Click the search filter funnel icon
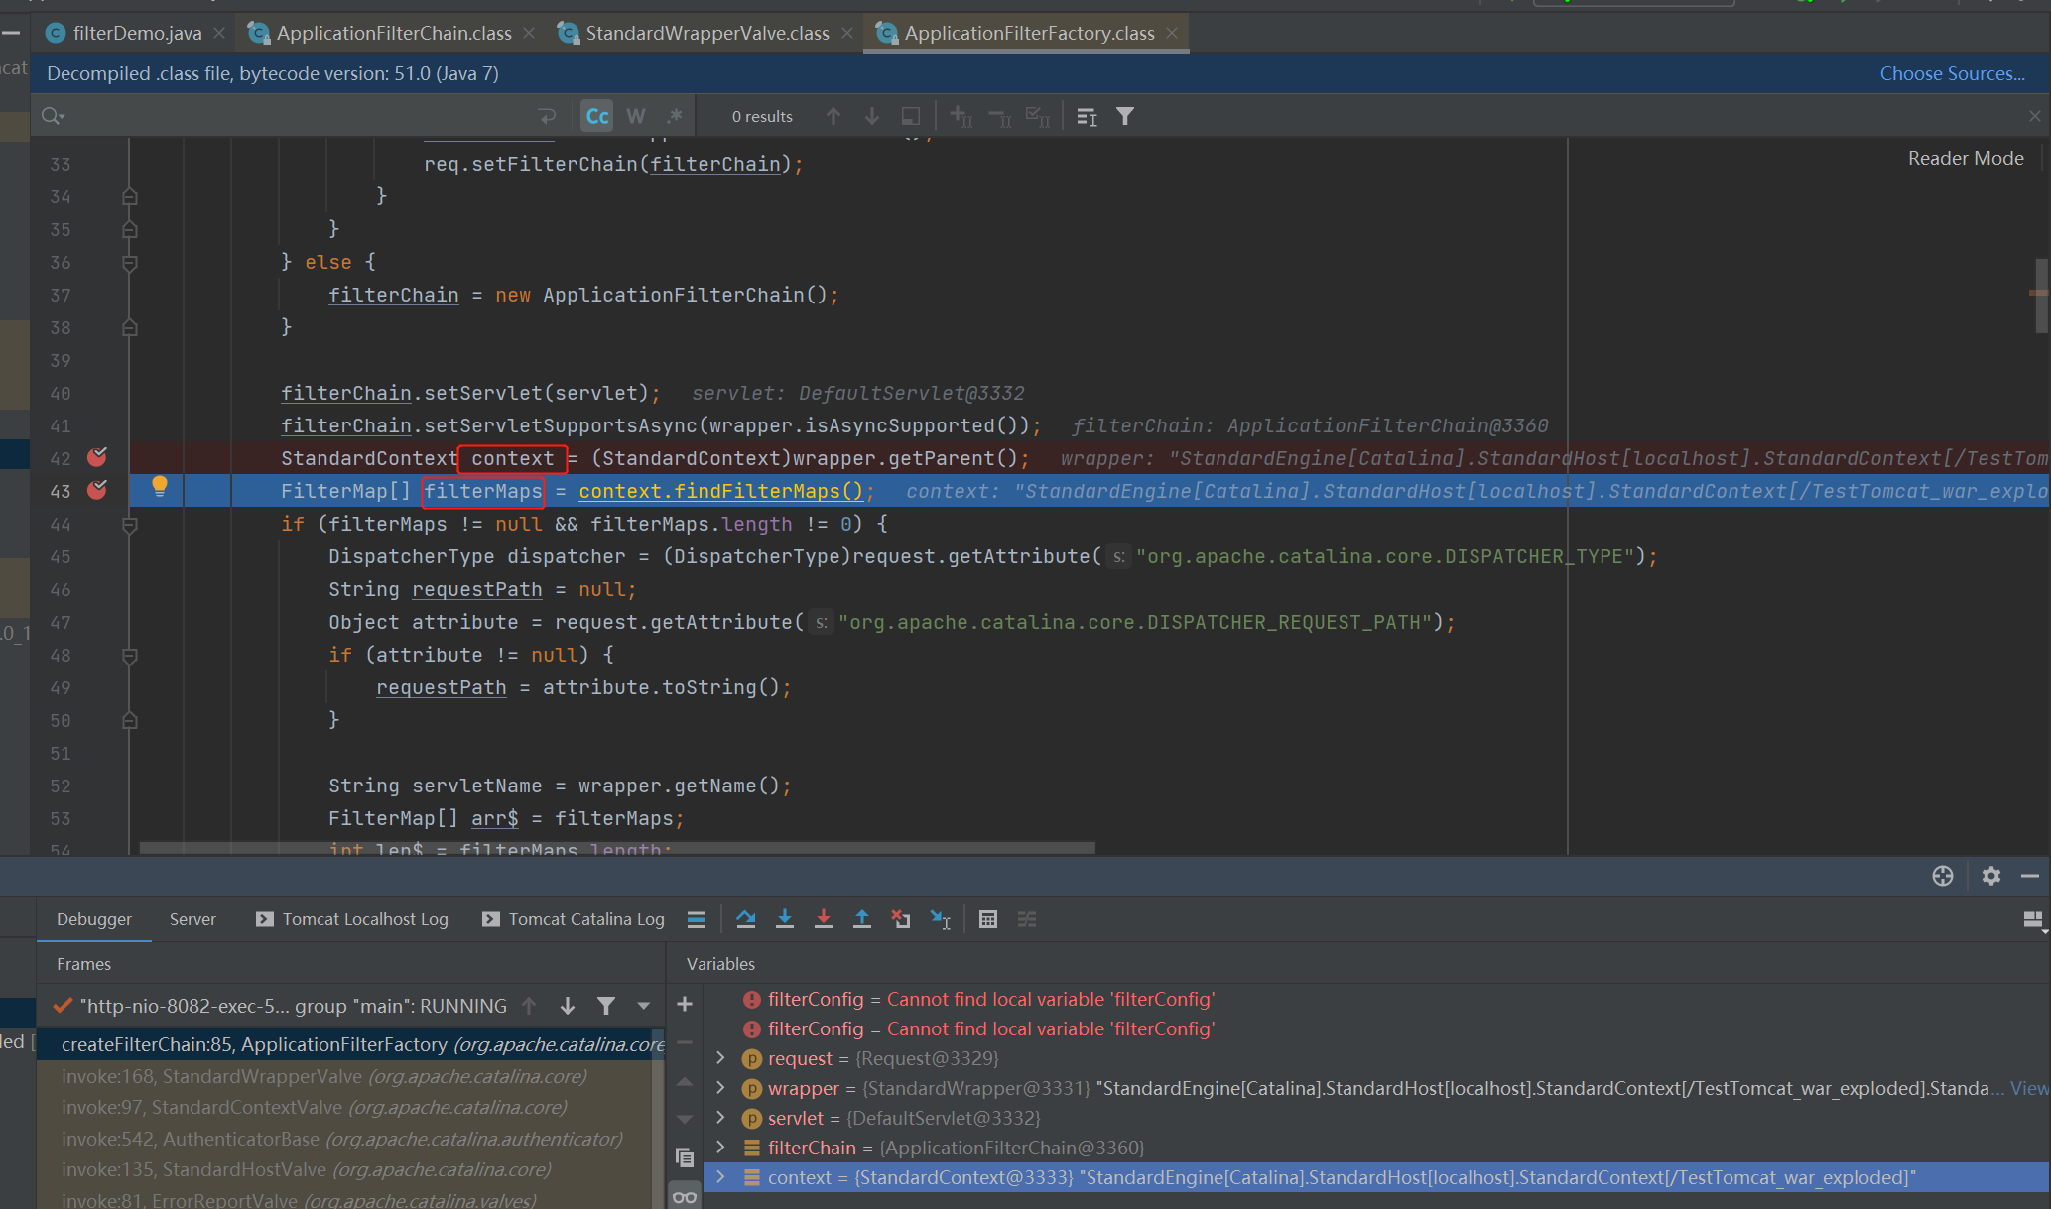 pos(1125,116)
